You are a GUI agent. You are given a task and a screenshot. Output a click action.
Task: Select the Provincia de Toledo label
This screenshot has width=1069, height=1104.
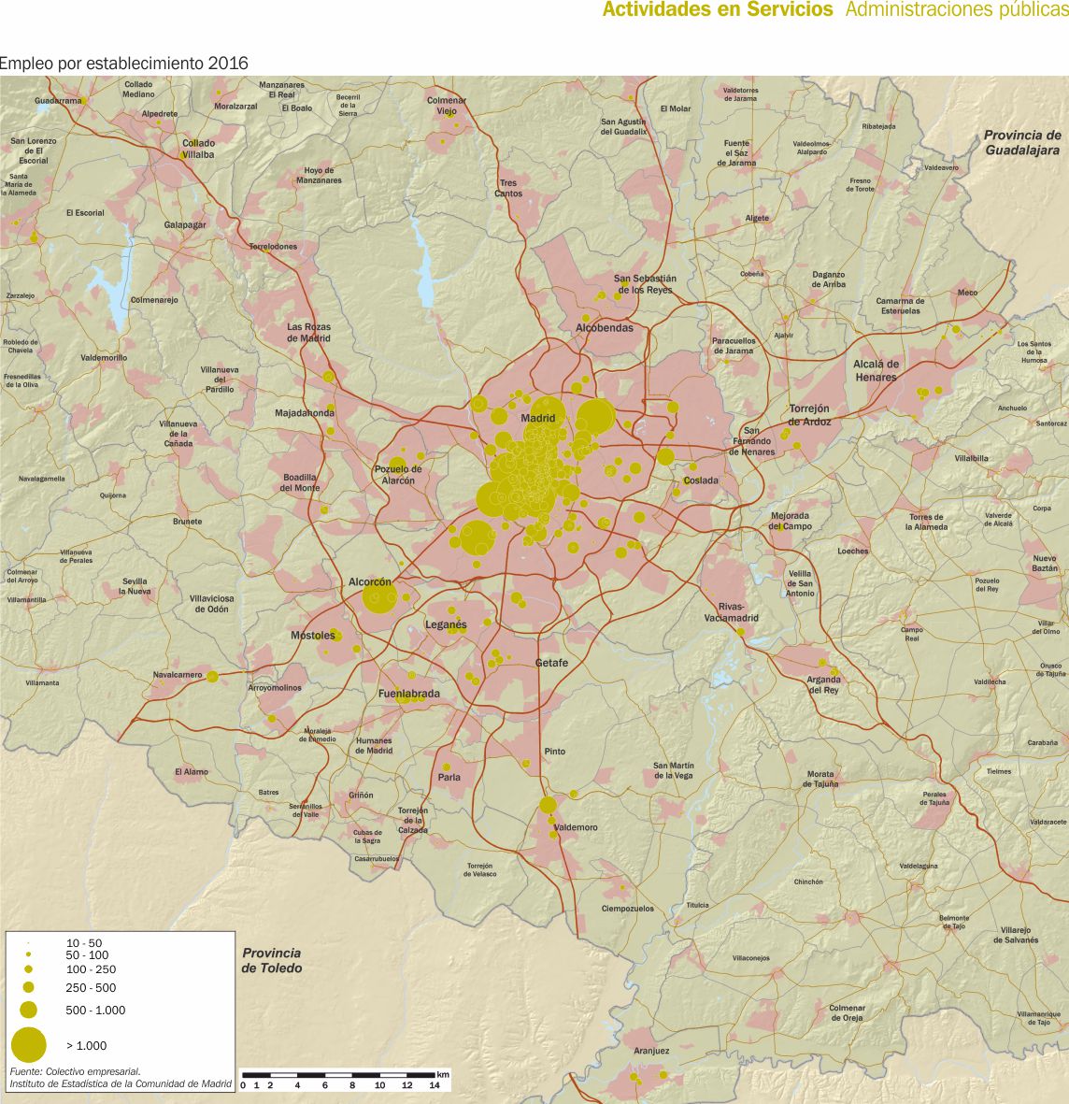pyautogui.click(x=272, y=960)
